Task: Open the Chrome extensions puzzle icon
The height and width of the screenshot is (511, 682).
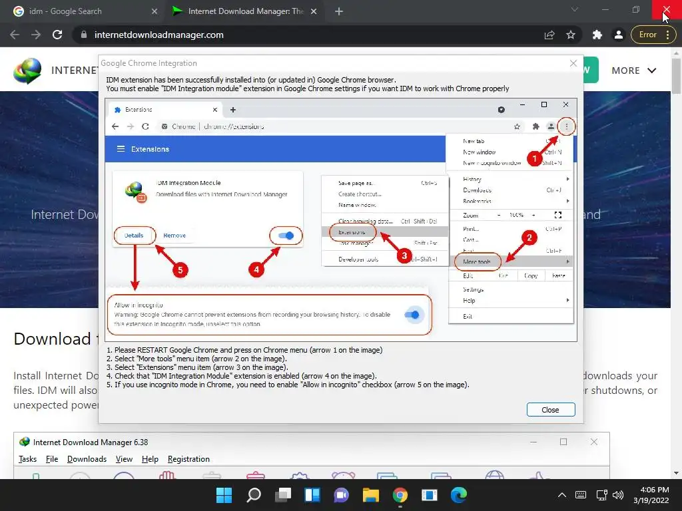Action: click(597, 35)
